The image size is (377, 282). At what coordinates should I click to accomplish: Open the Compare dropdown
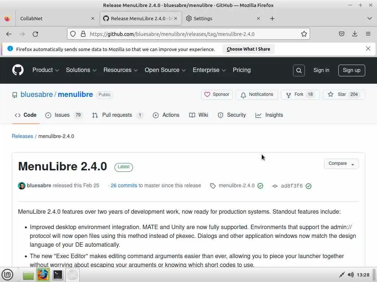[x=341, y=163]
